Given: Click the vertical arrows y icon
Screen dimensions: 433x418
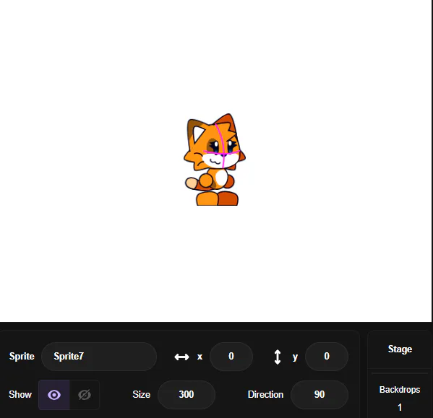Looking at the screenshot, I should coord(278,357).
